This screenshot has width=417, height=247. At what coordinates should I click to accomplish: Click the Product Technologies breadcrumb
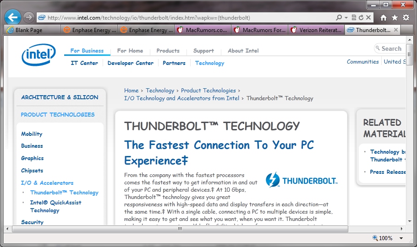[208, 90]
